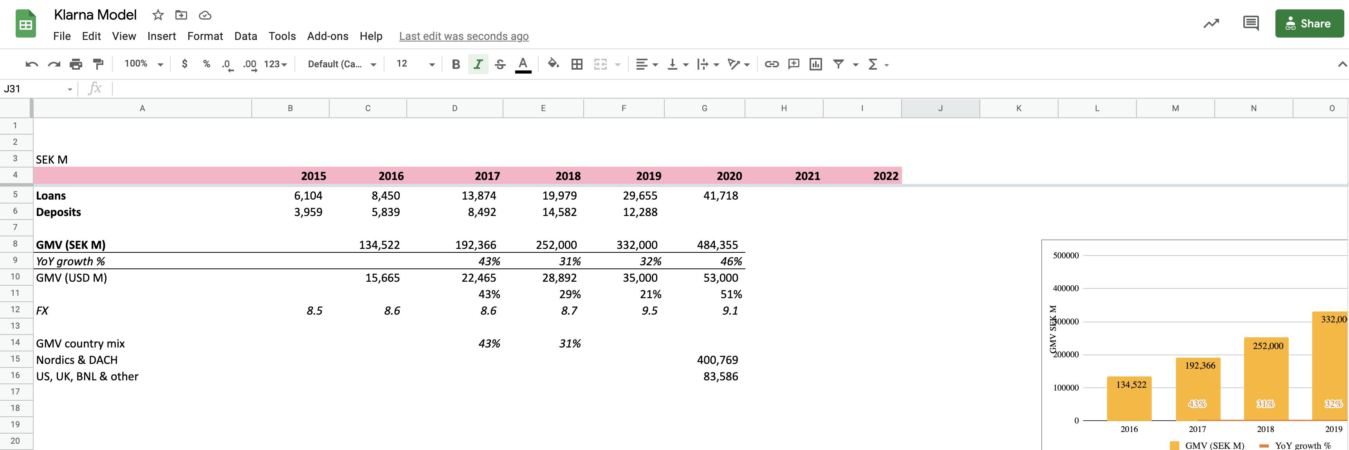
Task: Create a filter
Action: tap(839, 64)
